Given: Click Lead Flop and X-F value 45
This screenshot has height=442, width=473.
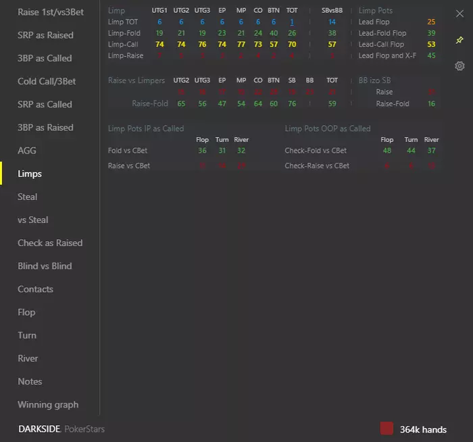Looking at the screenshot, I should click(431, 55).
